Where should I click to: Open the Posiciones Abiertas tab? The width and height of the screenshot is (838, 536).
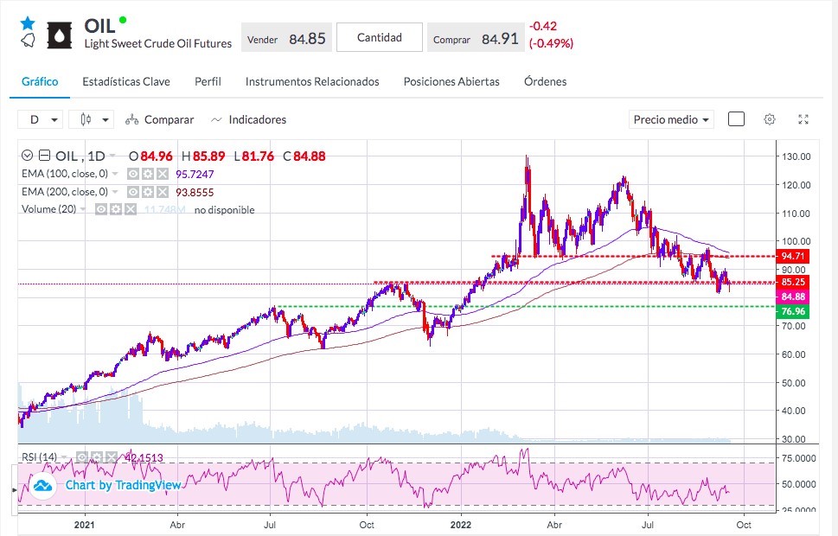(x=451, y=82)
